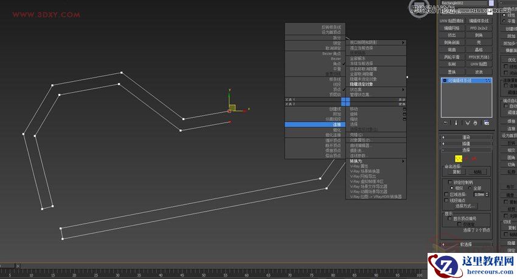Image resolution: width=517 pixels, height=279 pixels.
Task: Expand the 软选择 rollout
Action: coord(466,244)
